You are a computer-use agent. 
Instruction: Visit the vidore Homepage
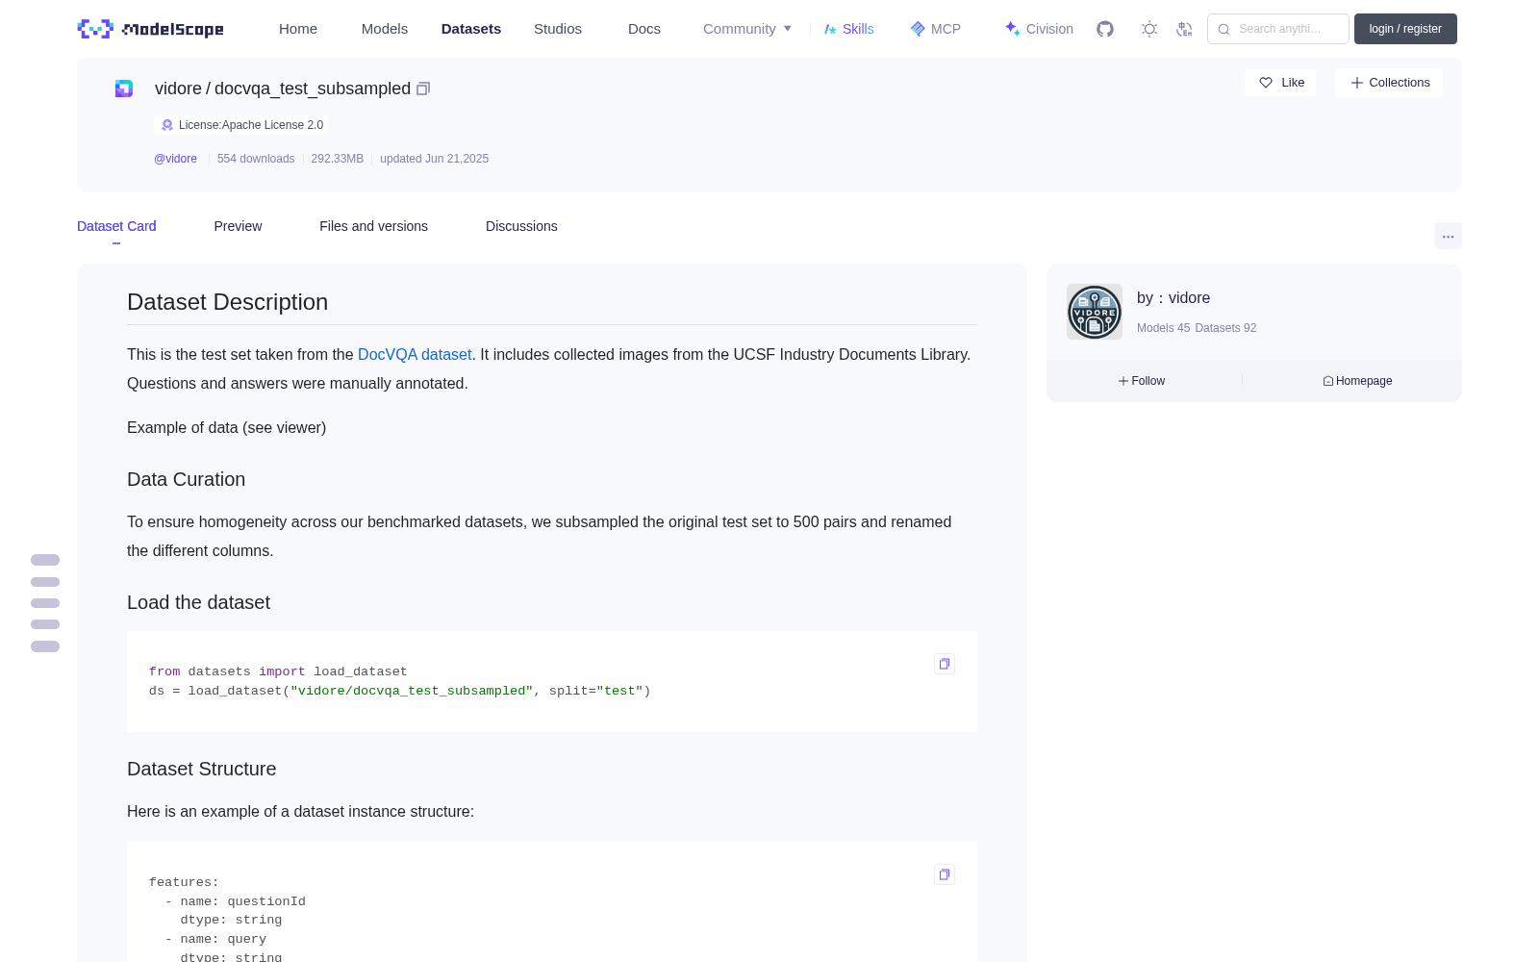coord(1357,381)
